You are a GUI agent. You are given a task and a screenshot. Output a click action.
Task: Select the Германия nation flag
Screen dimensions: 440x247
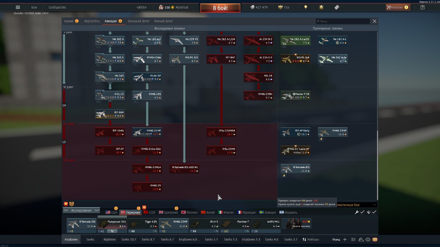130,212
